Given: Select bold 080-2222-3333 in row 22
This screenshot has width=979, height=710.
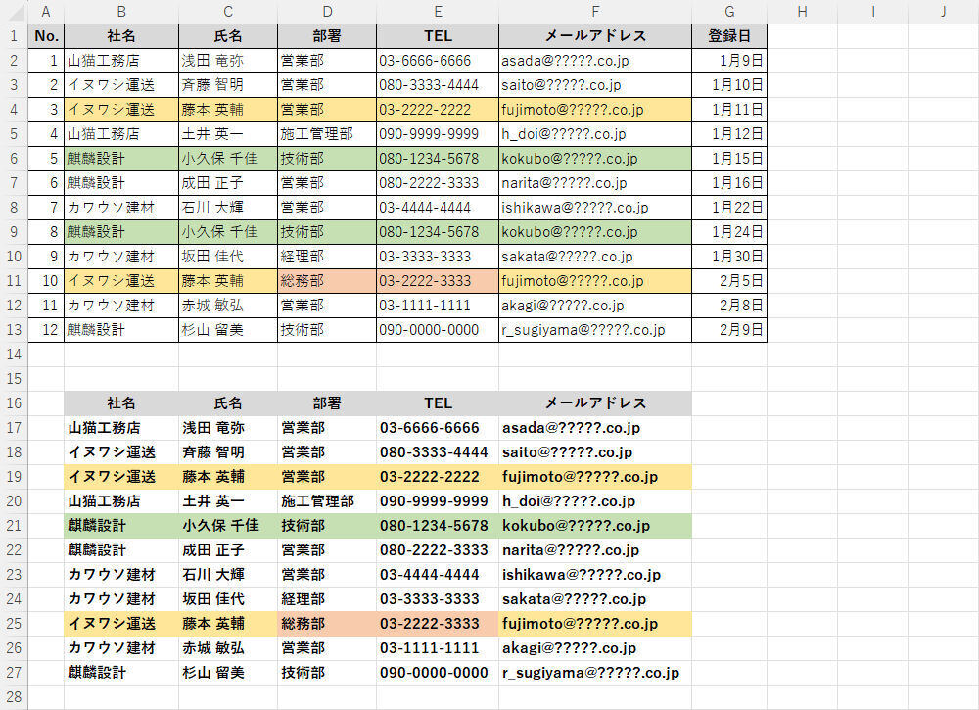Looking at the screenshot, I should [x=438, y=550].
